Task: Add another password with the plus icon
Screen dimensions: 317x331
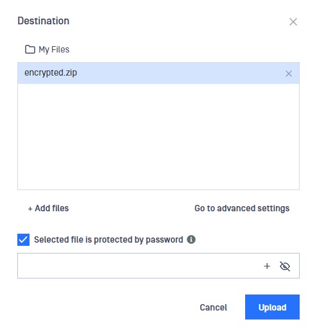Action: pyautogui.click(x=267, y=266)
